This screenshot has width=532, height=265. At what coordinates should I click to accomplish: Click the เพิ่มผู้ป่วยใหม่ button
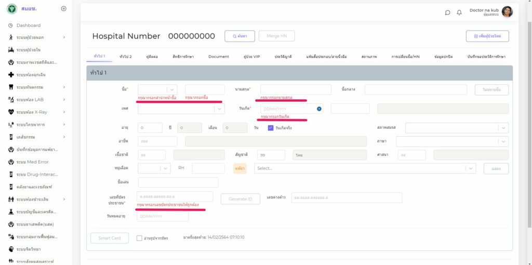point(487,36)
